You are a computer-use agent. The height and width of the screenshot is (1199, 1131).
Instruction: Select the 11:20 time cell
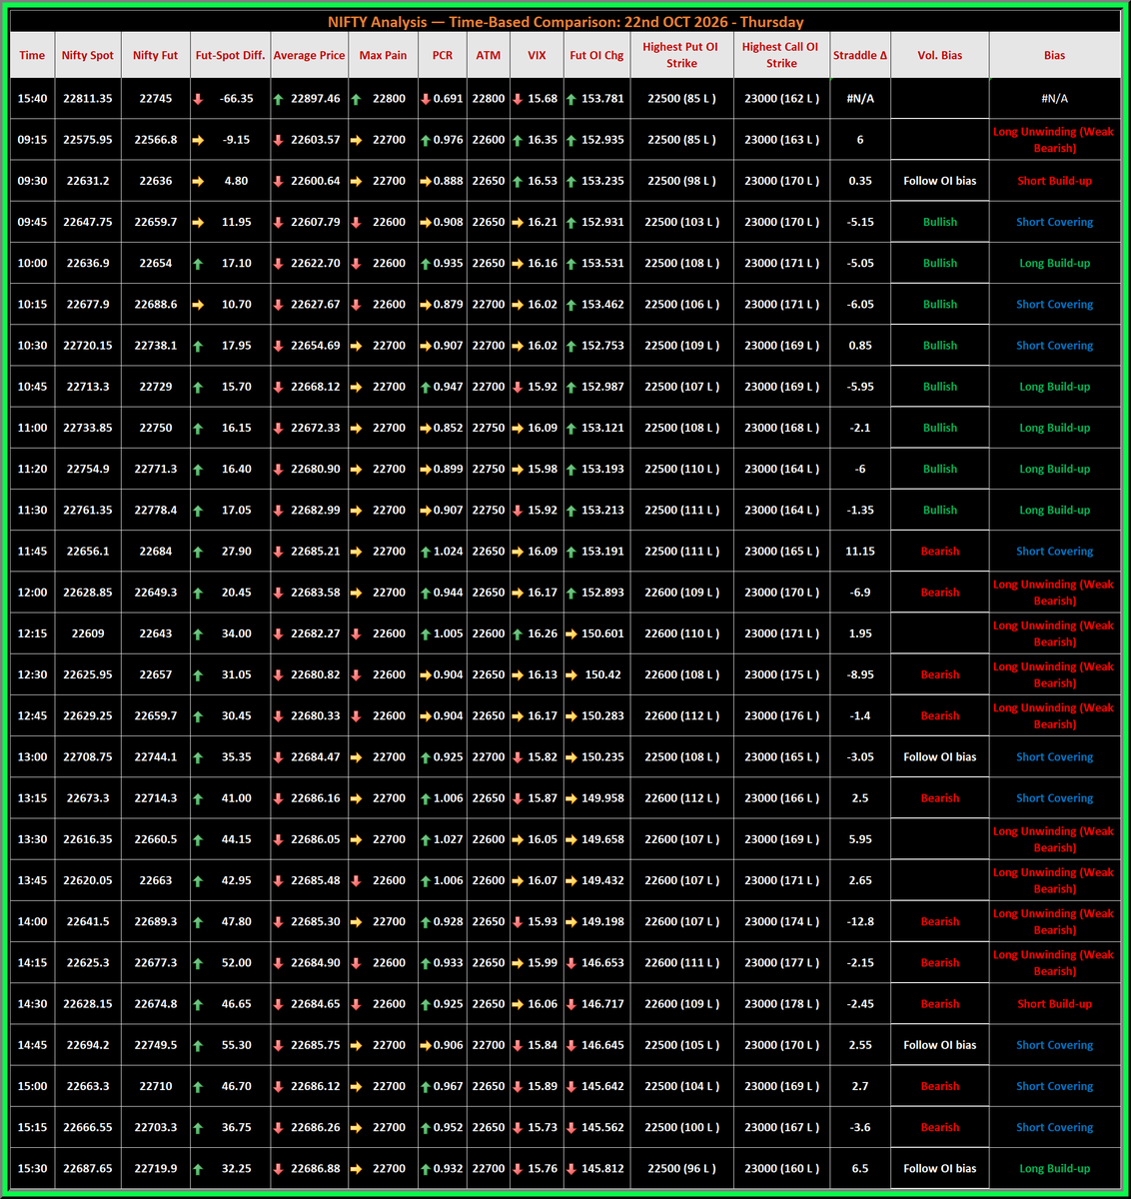coord(32,469)
